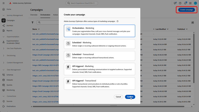
Task: Switch to the Orchestration tab
Action: (x=45, y=15)
